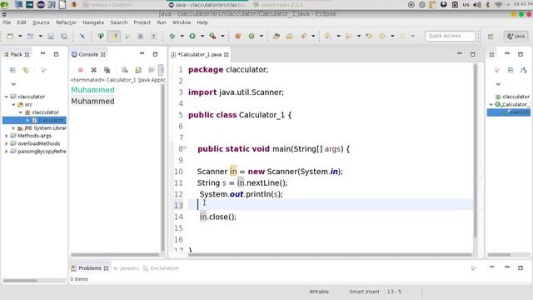
Task: Open the New Java Class dropdown arrow
Action: click(262, 36)
